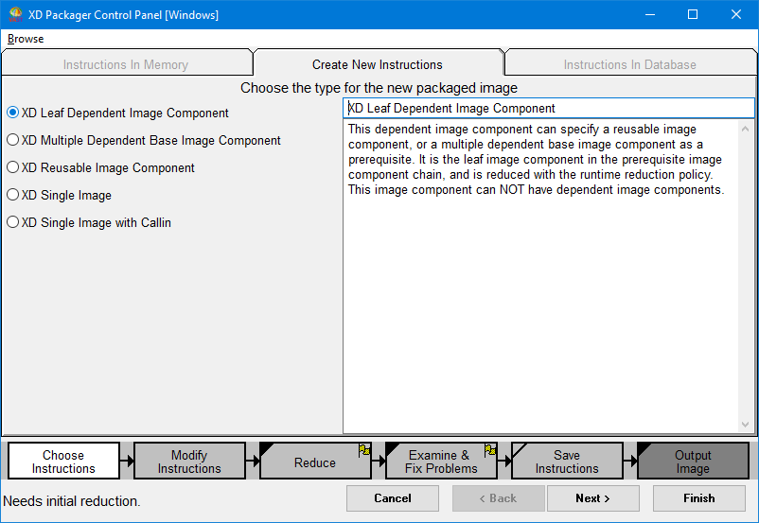This screenshot has width=759, height=523.
Task: Open the Reduce workflow step
Action: click(x=314, y=462)
